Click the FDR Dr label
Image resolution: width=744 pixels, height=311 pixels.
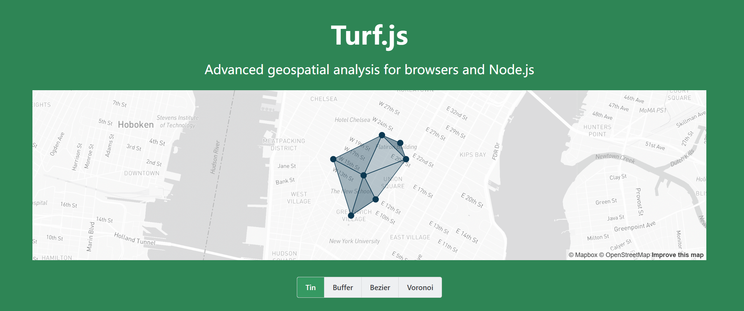point(496,151)
